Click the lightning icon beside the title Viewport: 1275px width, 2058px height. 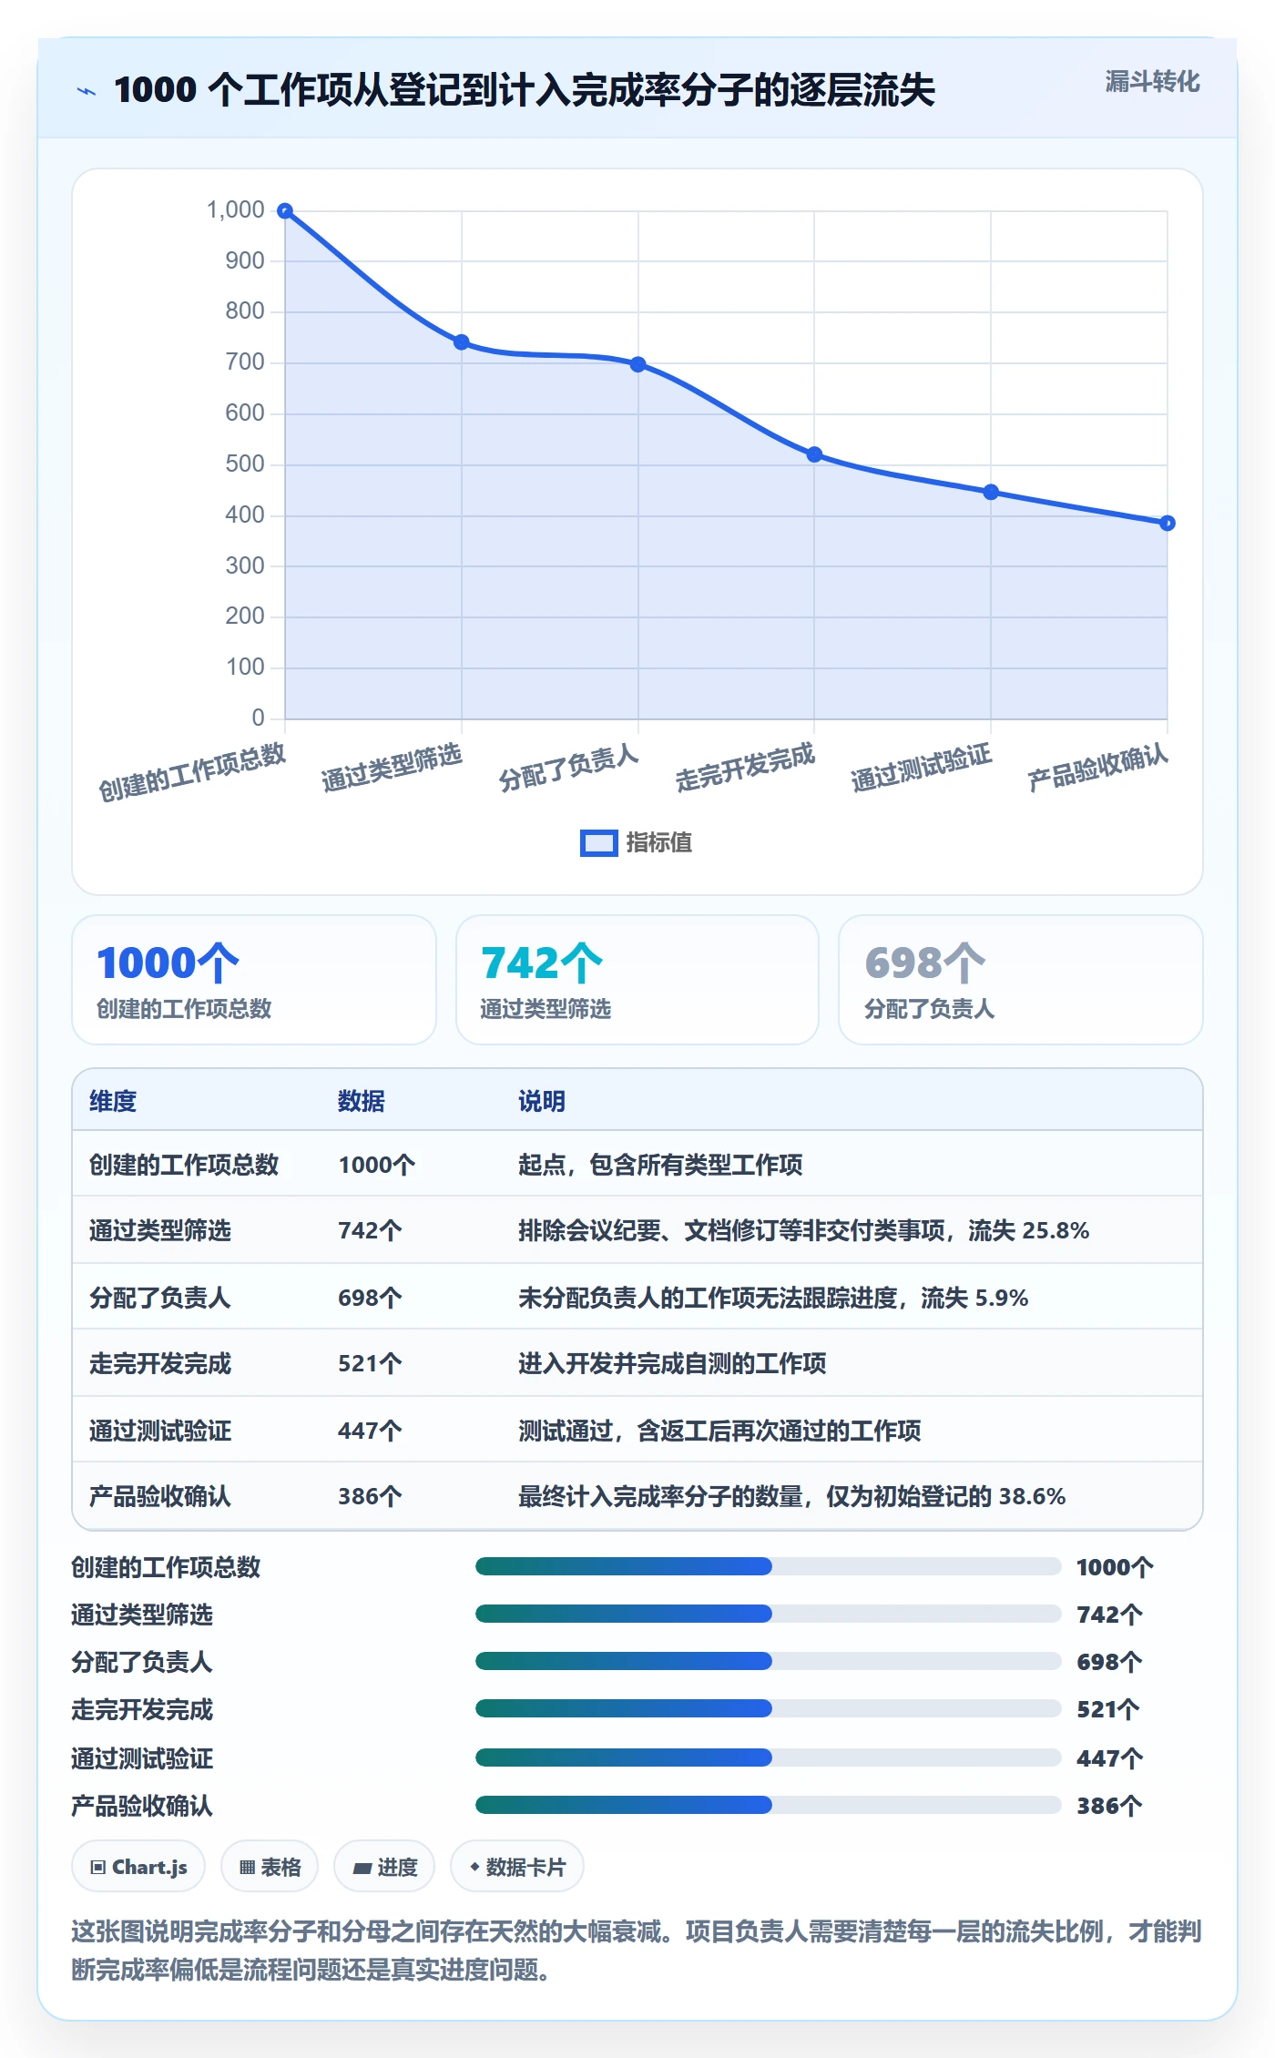tap(87, 91)
